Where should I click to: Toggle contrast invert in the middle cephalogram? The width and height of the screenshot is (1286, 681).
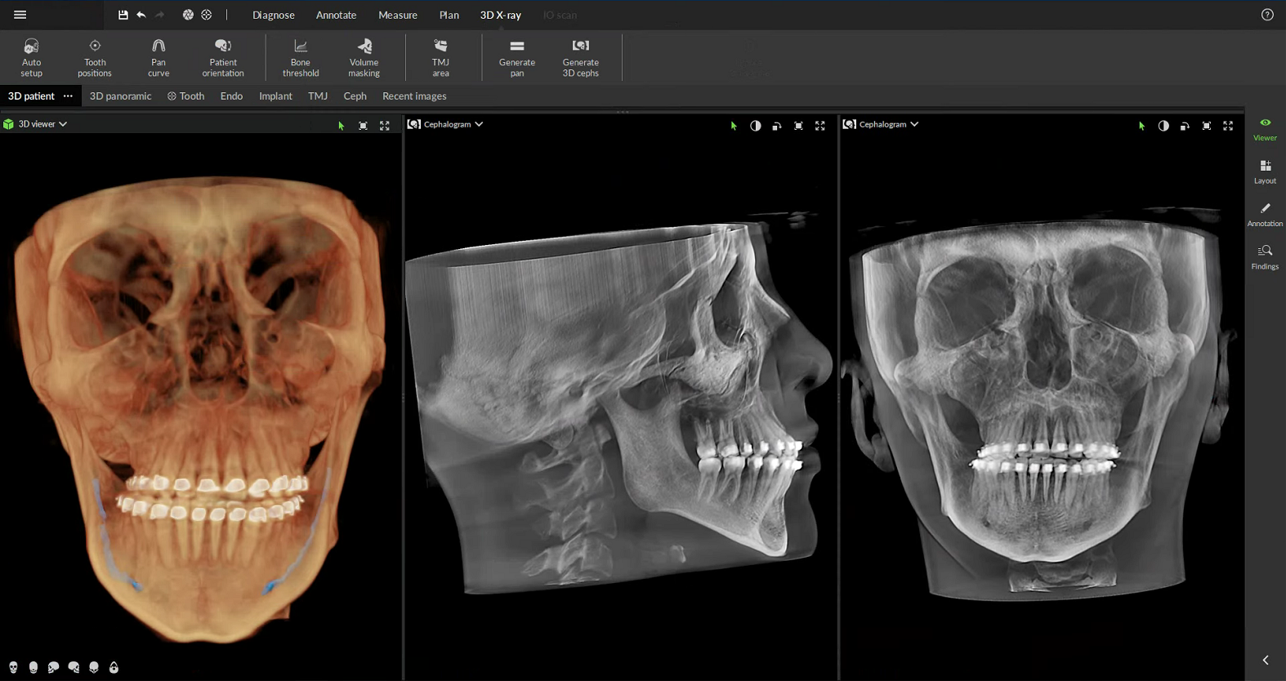point(756,126)
